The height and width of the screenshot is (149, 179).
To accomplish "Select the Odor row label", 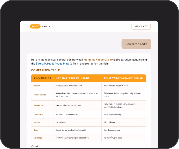I will (x=36, y=130).
